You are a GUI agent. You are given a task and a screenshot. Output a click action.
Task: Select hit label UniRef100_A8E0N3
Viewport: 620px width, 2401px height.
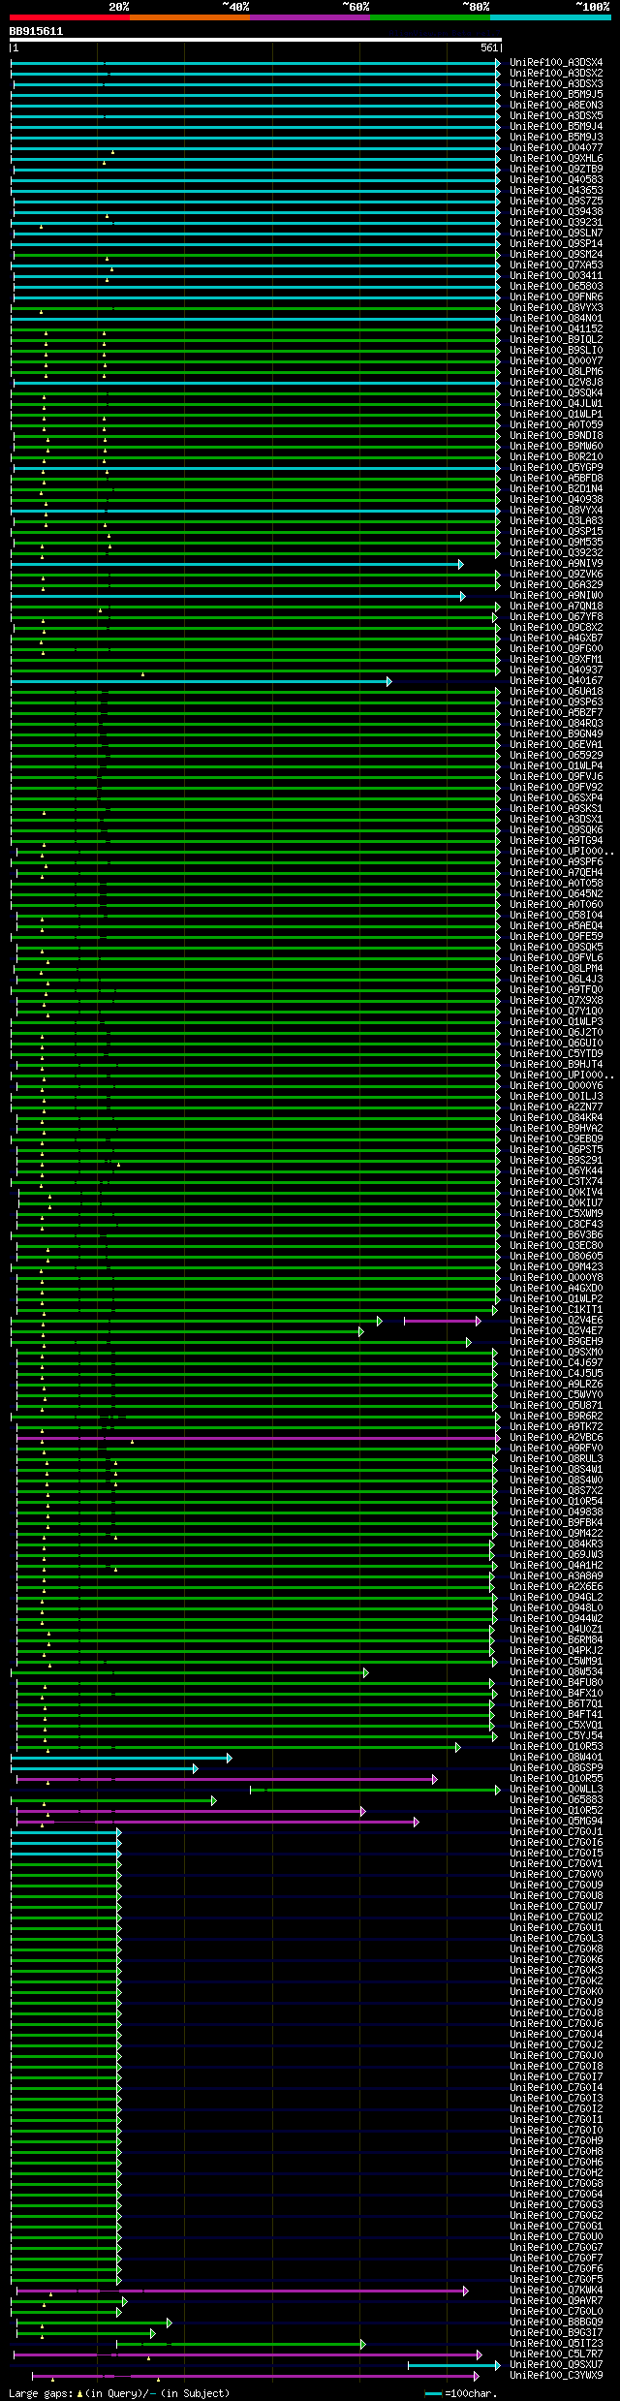tap(556, 105)
